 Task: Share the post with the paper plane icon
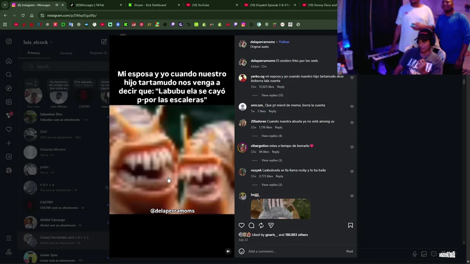pos(271,225)
